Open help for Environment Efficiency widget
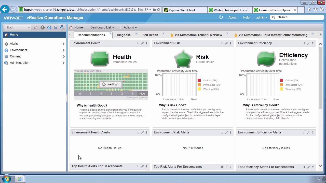Image resolution: width=326 pixels, height=183 pixels. [313, 43]
